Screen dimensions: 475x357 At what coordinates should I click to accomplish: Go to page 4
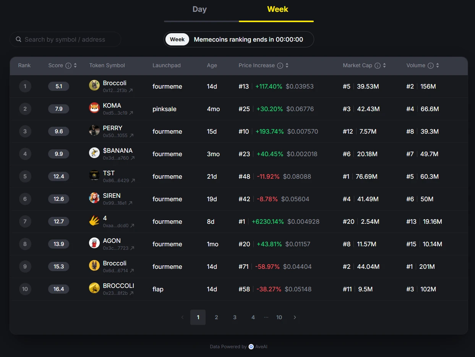[x=253, y=317]
